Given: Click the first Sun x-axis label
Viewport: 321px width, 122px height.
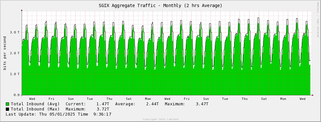Looking at the screenshot, I should coord(71,99).
